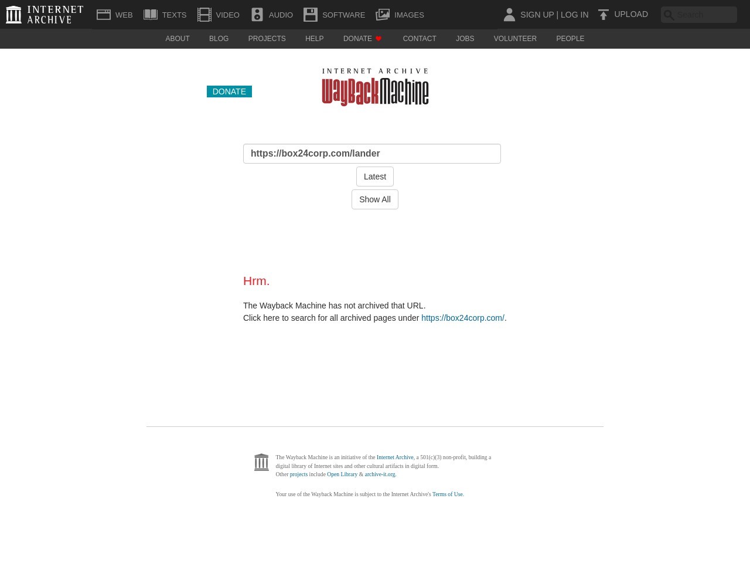
Task: Open the archive-it.org link
Action: click(380, 474)
